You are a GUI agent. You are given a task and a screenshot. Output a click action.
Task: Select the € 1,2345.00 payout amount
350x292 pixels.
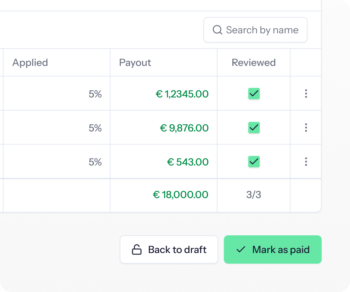point(182,94)
